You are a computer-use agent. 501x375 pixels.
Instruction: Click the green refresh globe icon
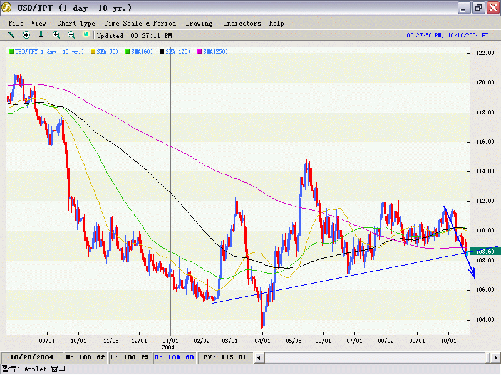click(86, 35)
